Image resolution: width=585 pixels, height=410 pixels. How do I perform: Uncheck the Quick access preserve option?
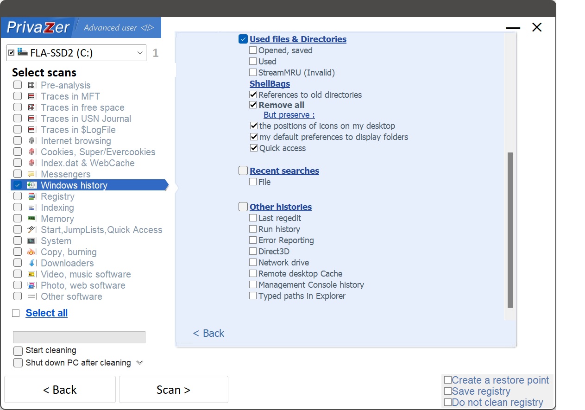[x=254, y=148]
